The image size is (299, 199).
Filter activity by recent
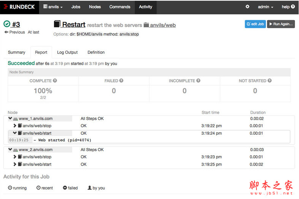44,188
